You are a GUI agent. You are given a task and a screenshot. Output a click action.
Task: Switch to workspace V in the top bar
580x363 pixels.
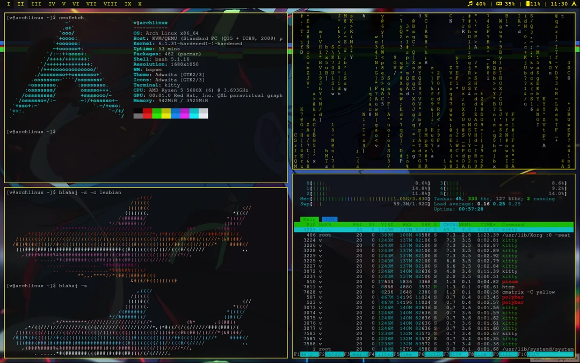coord(63,4)
